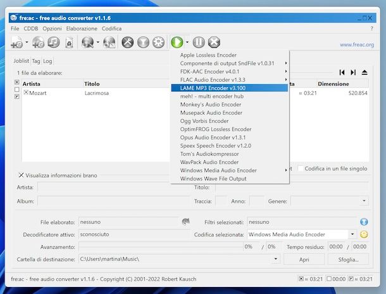The height and width of the screenshot is (294, 386).
Task: Click the Anno input field
Action: [x=256, y=201]
